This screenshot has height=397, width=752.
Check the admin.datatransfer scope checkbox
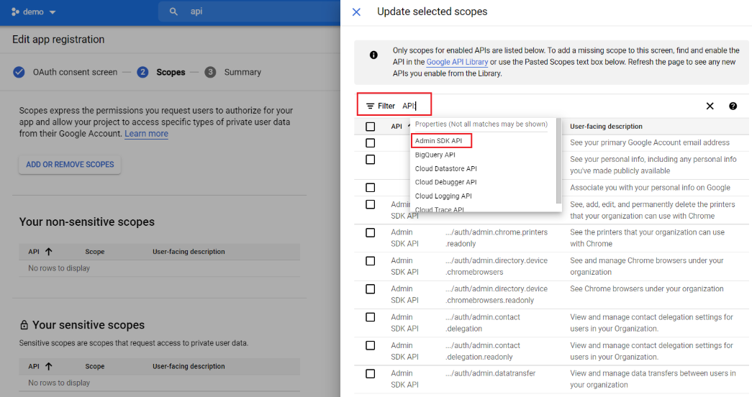370,374
